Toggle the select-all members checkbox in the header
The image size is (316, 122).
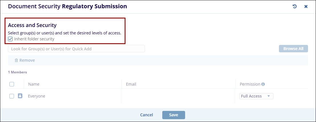(12, 84)
